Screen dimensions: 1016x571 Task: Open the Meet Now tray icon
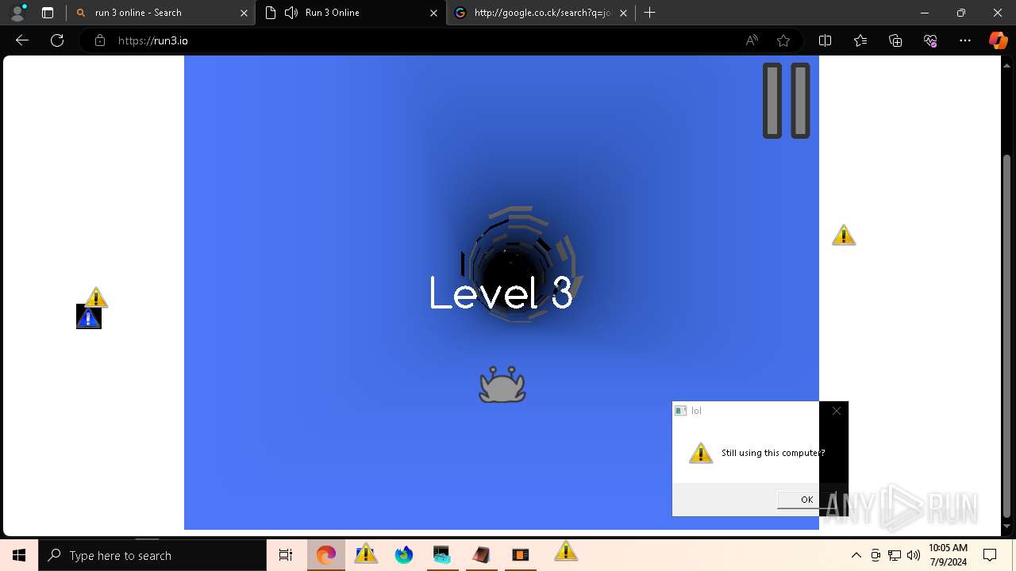(x=876, y=555)
